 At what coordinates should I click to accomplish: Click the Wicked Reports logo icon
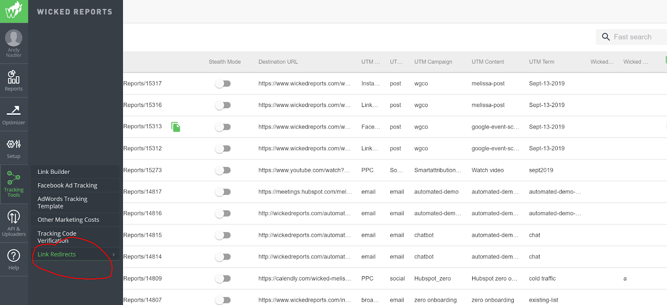(14, 11)
